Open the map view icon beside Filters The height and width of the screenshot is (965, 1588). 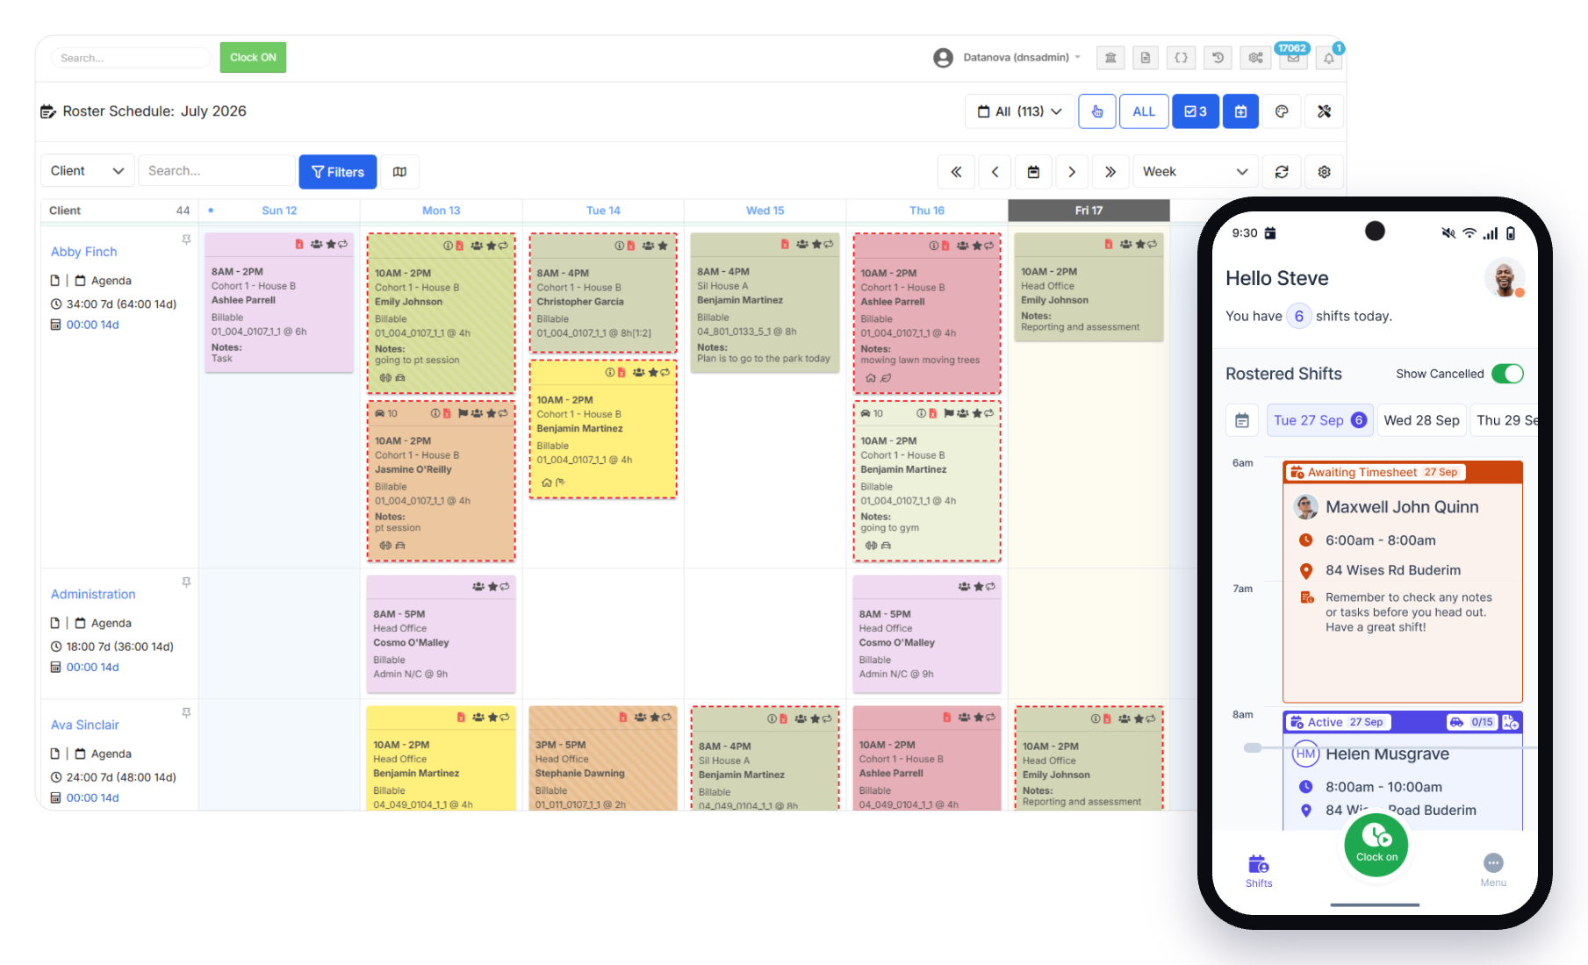tap(399, 172)
